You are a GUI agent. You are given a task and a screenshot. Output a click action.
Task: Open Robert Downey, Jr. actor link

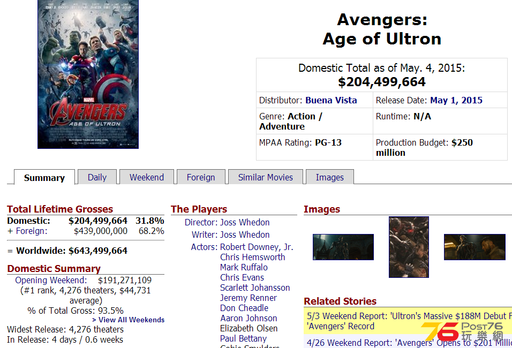coord(257,247)
